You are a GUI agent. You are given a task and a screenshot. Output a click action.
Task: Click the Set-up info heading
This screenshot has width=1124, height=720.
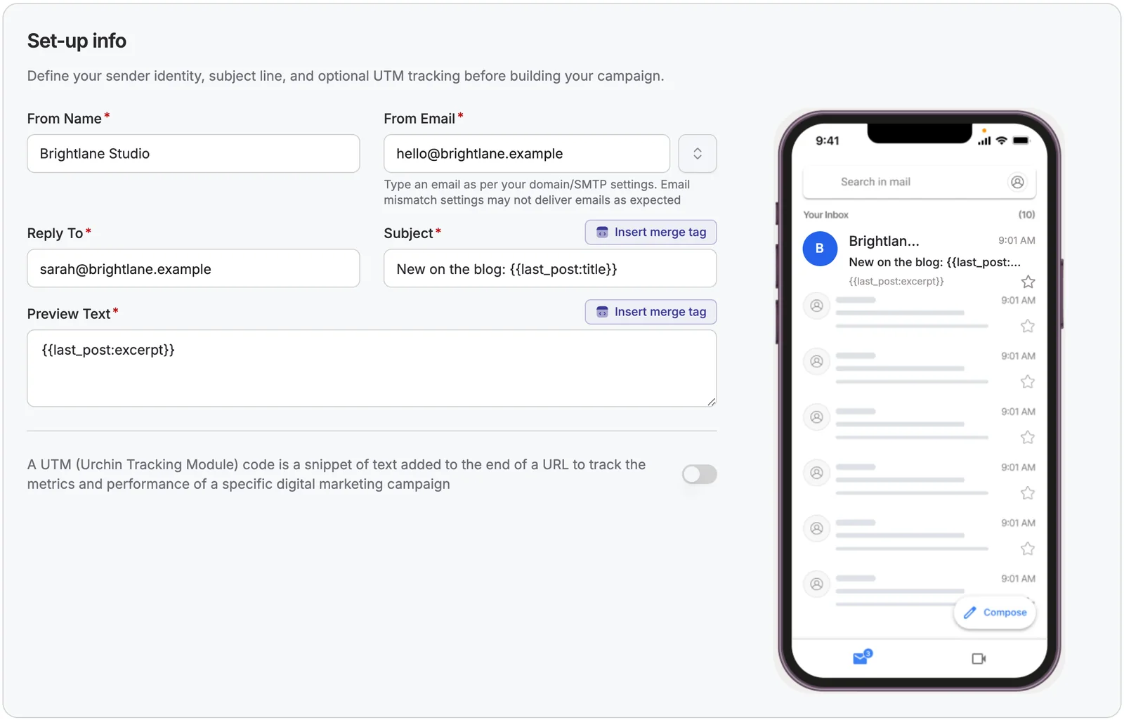(77, 41)
